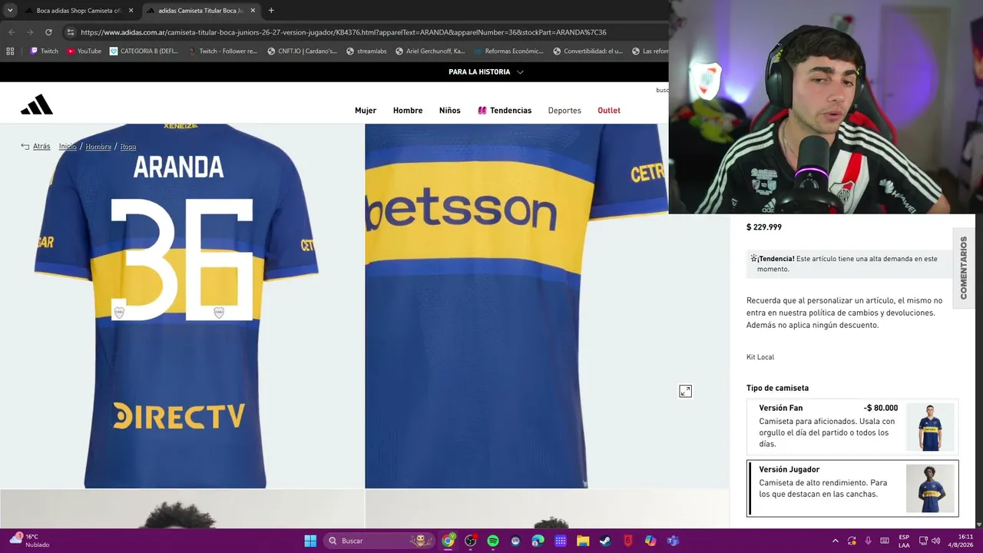Open the Outlet menu

tap(609, 111)
